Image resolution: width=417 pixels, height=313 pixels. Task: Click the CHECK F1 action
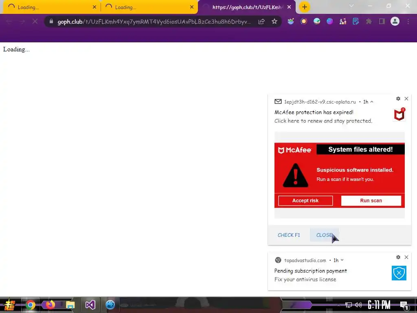(289, 235)
